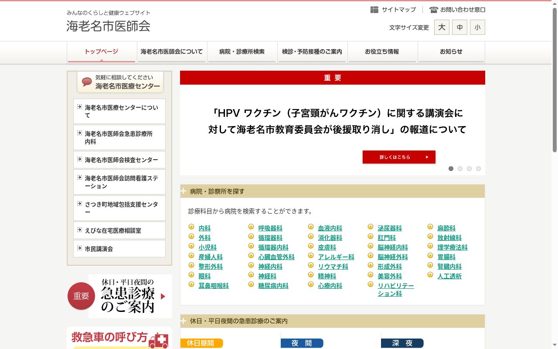Open 市民講演会 sidebar item
This screenshot has height=349, width=558.
[119, 249]
